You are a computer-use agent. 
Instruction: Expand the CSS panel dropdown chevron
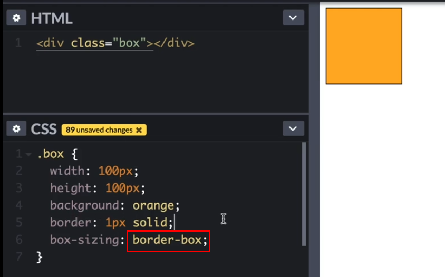coord(293,128)
